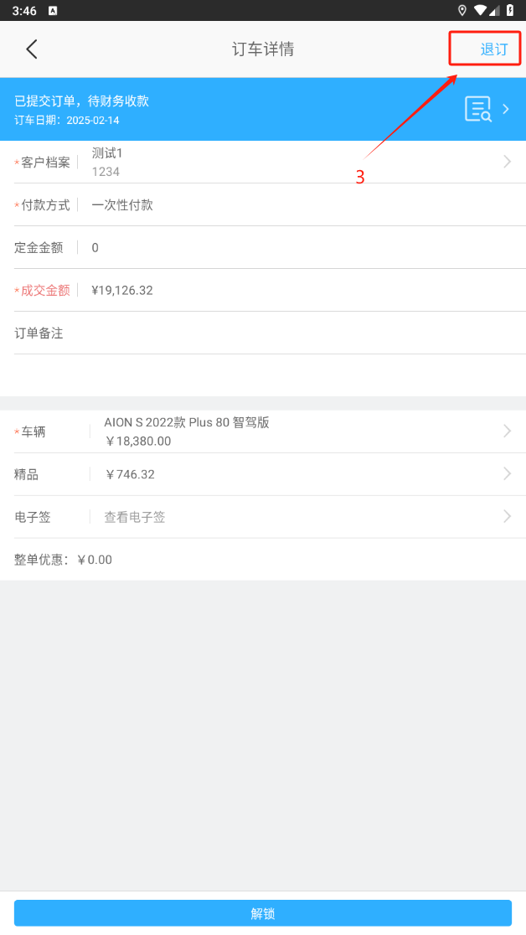Tap the location icon in status bar

tap(462, 10)
